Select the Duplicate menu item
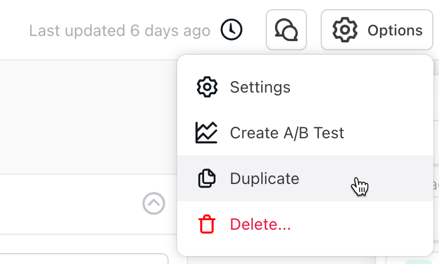The height and width of the screenshot is (264, 439). point(264,178)
